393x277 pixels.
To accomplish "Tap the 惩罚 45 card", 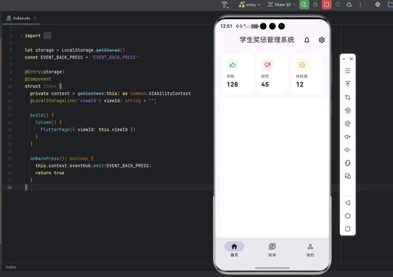I will (x=272, y=74).
